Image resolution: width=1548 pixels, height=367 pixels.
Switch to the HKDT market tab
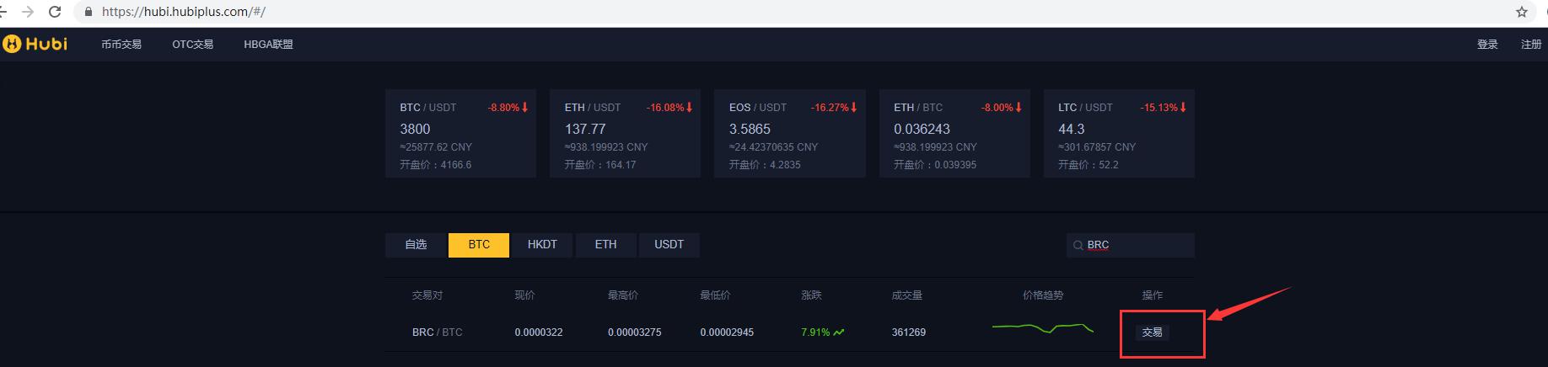[x=542, y=245]
